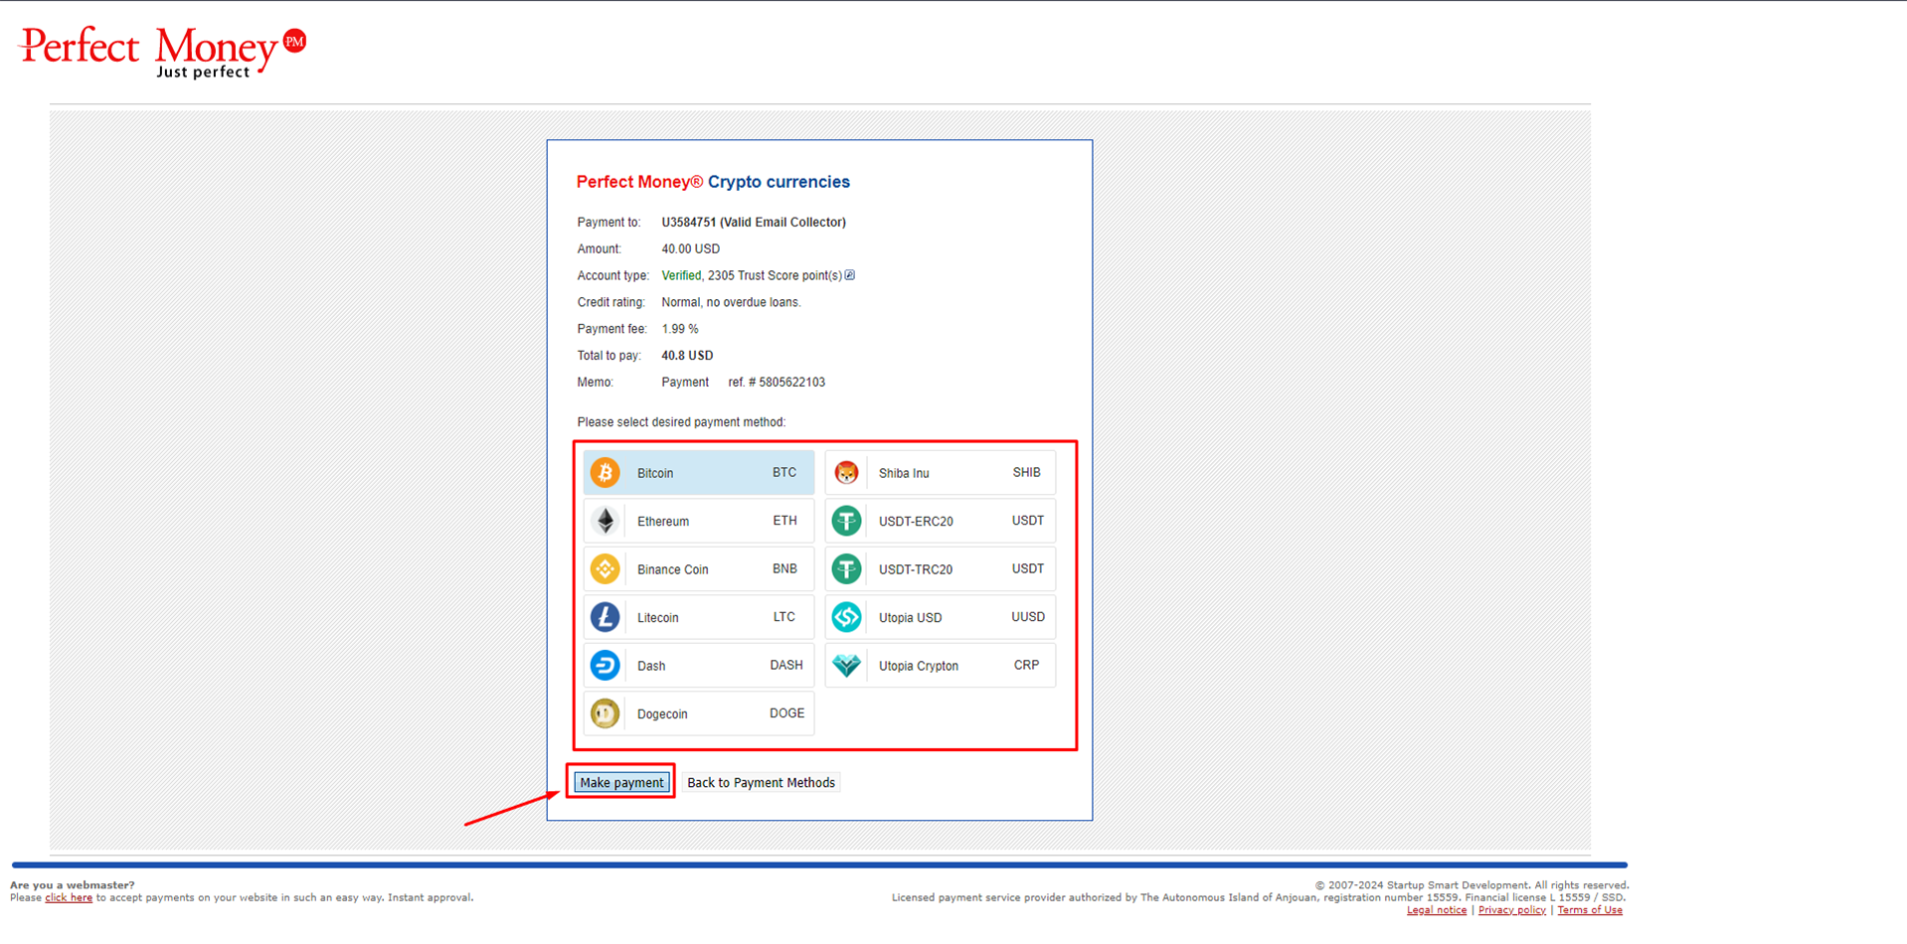Open the Legal notice link
This screenshot has height=944, width=1907.
[1436, 910]
